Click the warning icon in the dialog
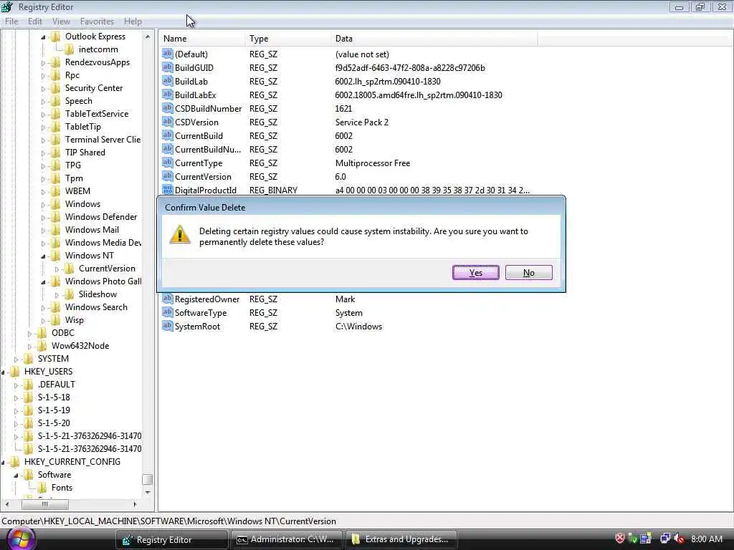The height and width of the screenshot is (550, 734). tap(180, 235)
